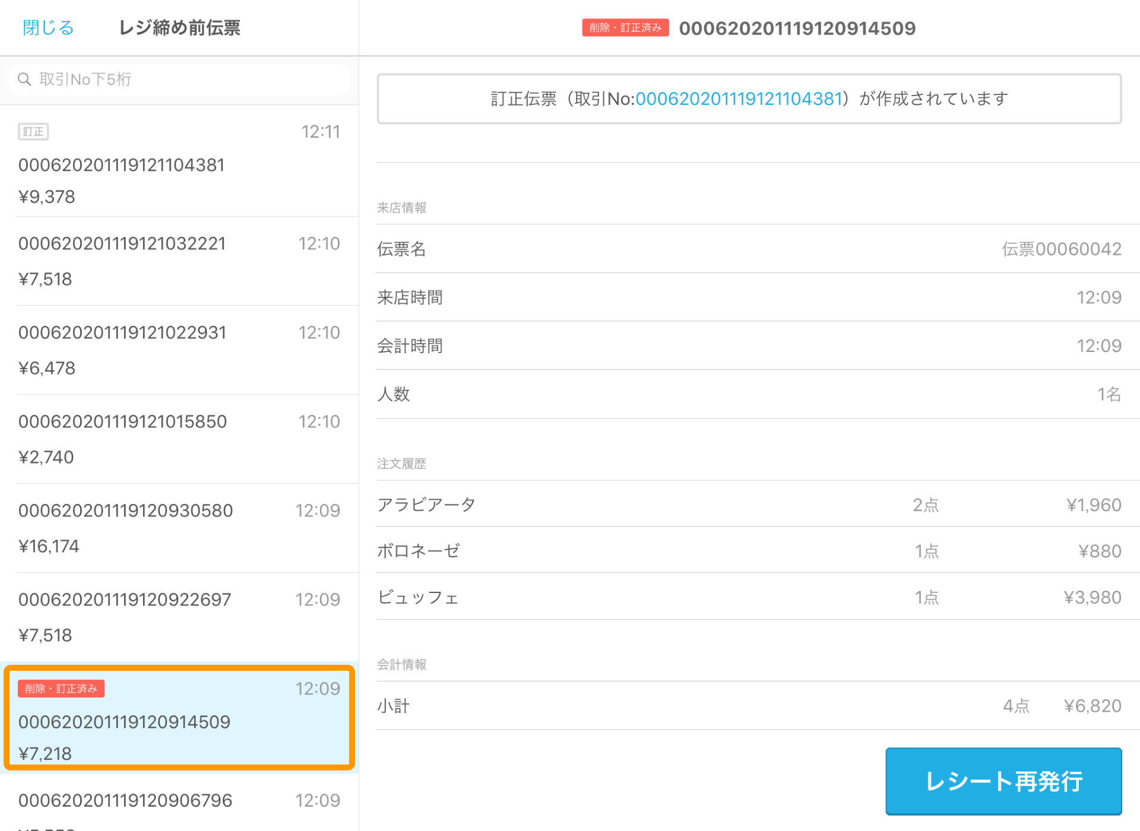This screenshot has height=831, width=1140.
Task: Select slip 000620201119121032221 for ¥7,518
Action: 178,261
